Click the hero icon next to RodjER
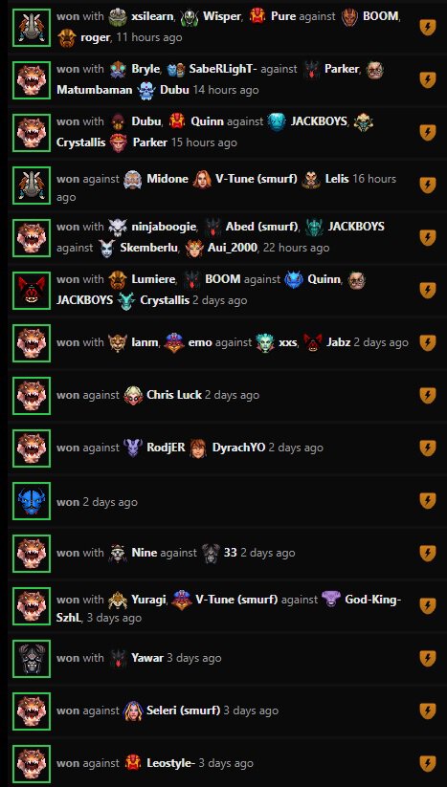Image resolution: width=447 pixels, height=787 pixels. click(x=133, y=448)
